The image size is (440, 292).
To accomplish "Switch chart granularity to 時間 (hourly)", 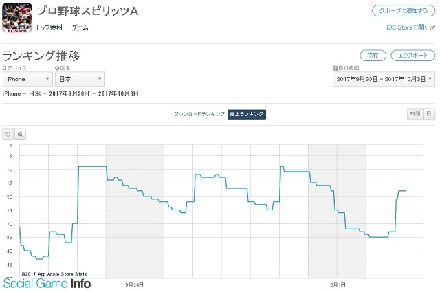I will coord(415,114).
